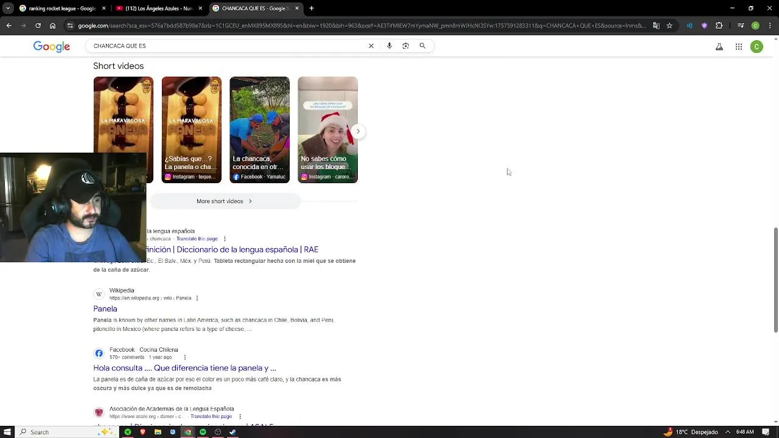
Task: Reload the current page
Action: [38, 26]
